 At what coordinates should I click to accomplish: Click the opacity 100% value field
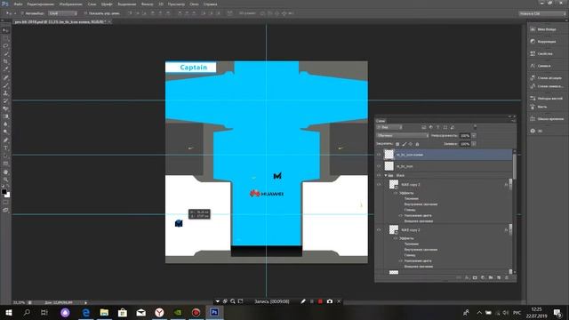coord(465,135)
